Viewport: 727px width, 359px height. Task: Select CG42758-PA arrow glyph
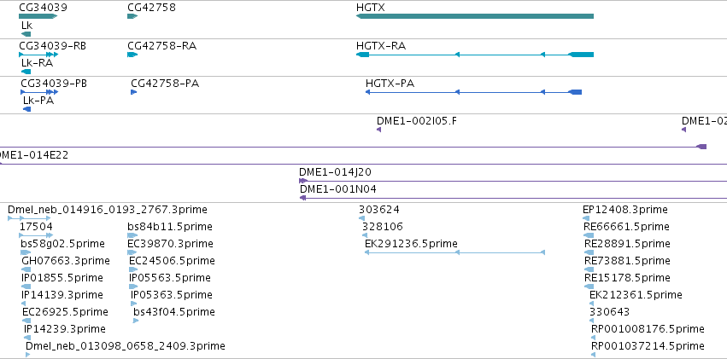coord(134,92)
